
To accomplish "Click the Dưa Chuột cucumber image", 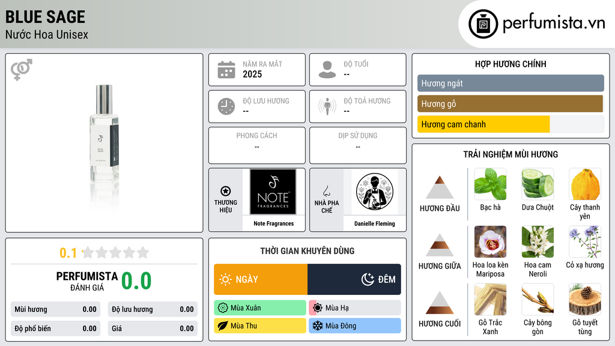I will click(x=538, y=184).
